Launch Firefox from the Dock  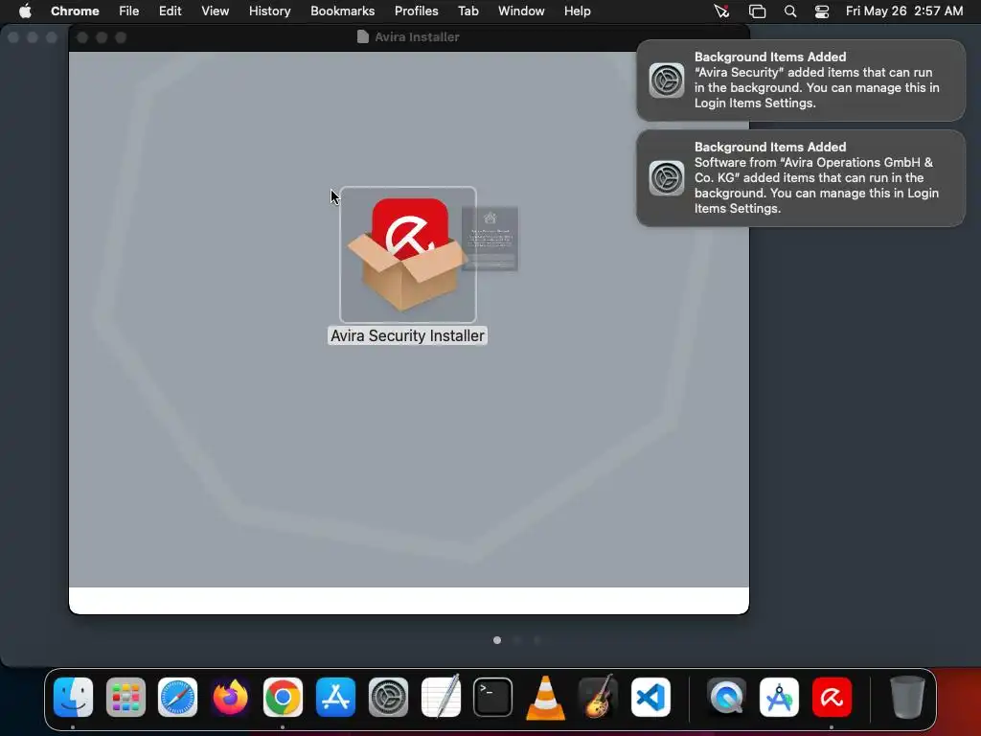(230, 698)
